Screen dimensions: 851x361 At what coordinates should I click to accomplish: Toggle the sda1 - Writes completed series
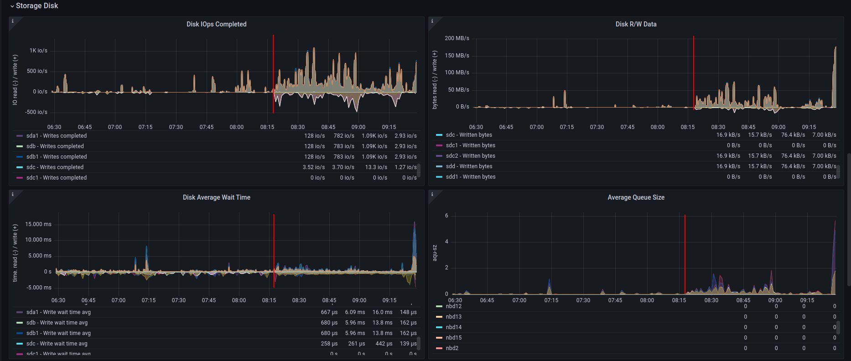pos(56,136)
